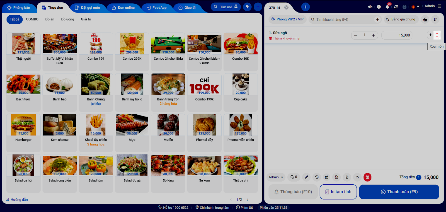This screenshot has width=446, height=212.
Task: Click Thông báo (F10) button
Action: (293, 192)
